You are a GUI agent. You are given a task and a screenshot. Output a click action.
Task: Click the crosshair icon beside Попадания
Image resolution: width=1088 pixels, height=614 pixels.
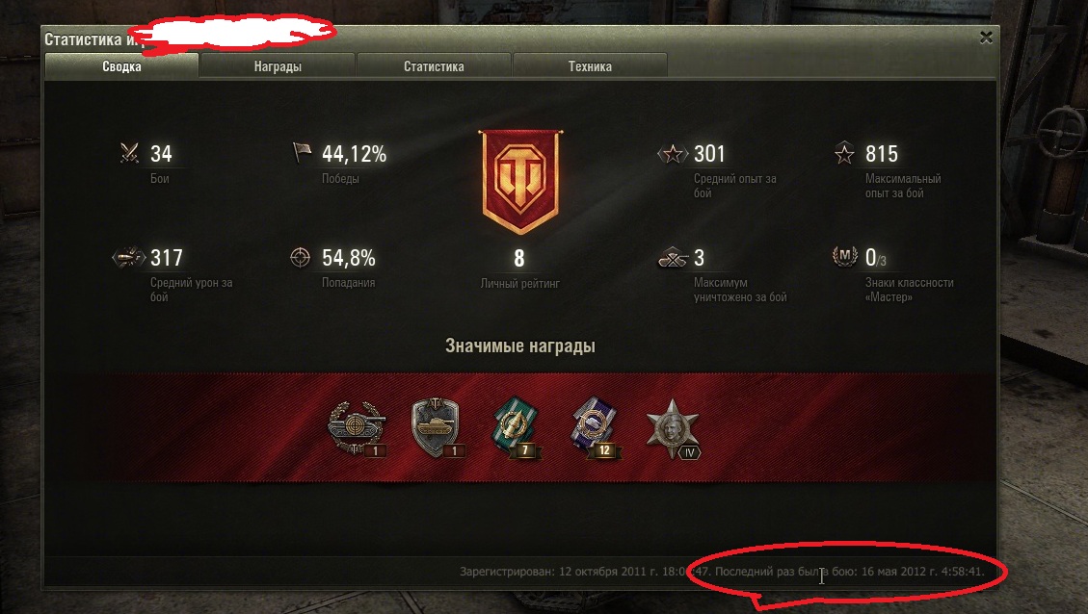pyautogui.click(x=300, y=258)
